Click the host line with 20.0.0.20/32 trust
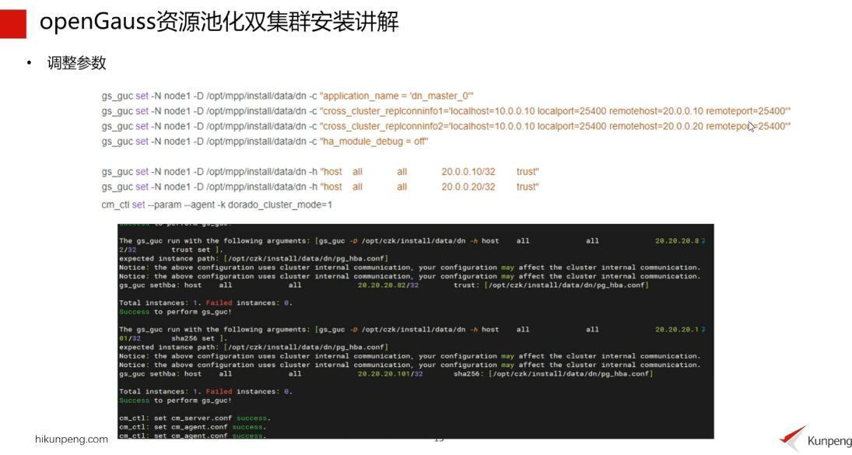Viewport: 852px width, 455px height. tap(320, 187)
